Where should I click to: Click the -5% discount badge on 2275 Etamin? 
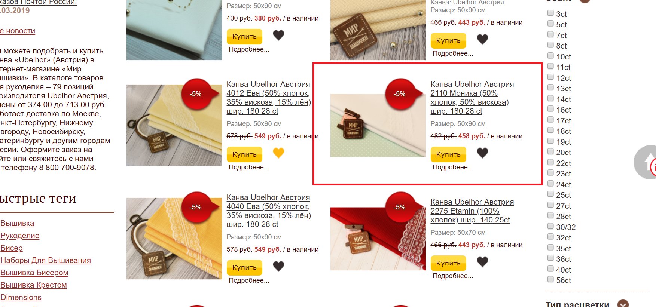click(x=400, y=208)
